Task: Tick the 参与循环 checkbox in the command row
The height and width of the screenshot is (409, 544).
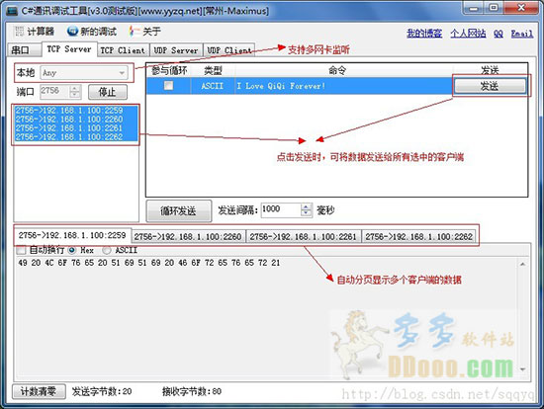Action: click(168, 85)
